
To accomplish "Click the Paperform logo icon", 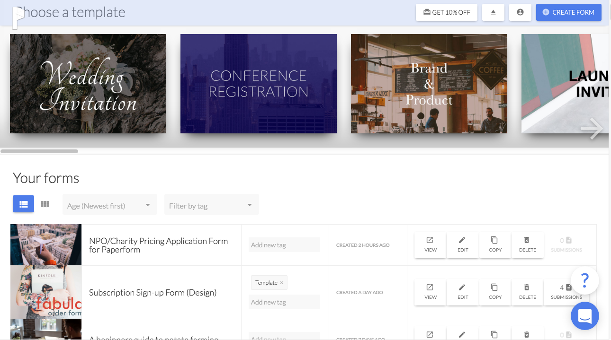I will click(x=18, y=18).
